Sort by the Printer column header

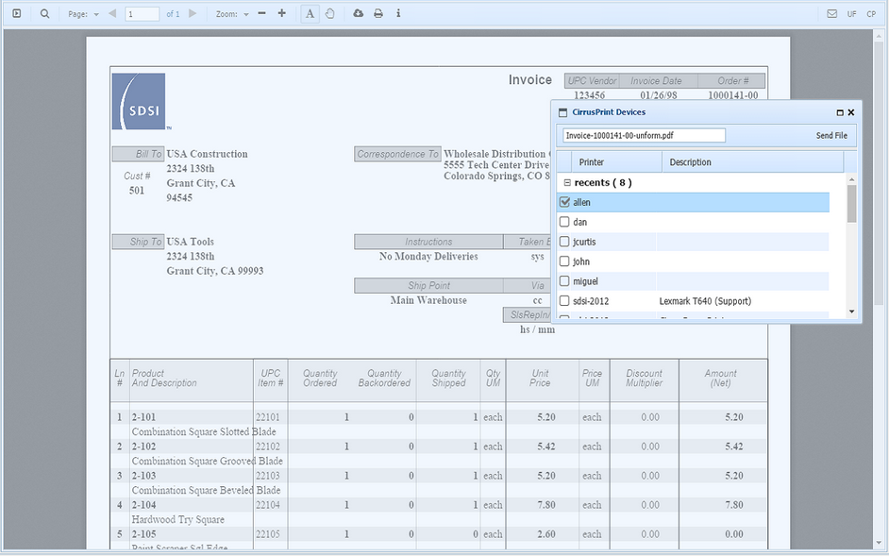[592, 162]
